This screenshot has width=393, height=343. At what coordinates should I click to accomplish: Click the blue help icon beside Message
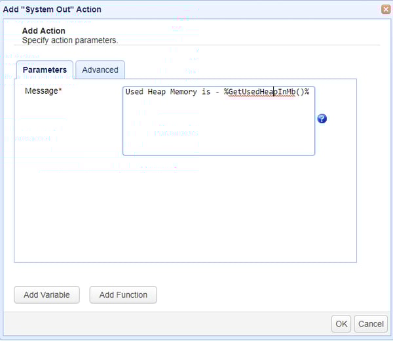(322, 119)
